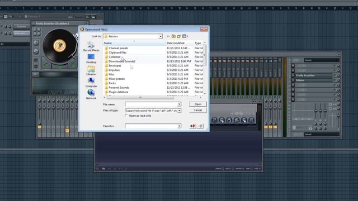Expand the Files of type dropdown
The height and width of the screenshot is (201, 358).
click(x=179, y=111)
